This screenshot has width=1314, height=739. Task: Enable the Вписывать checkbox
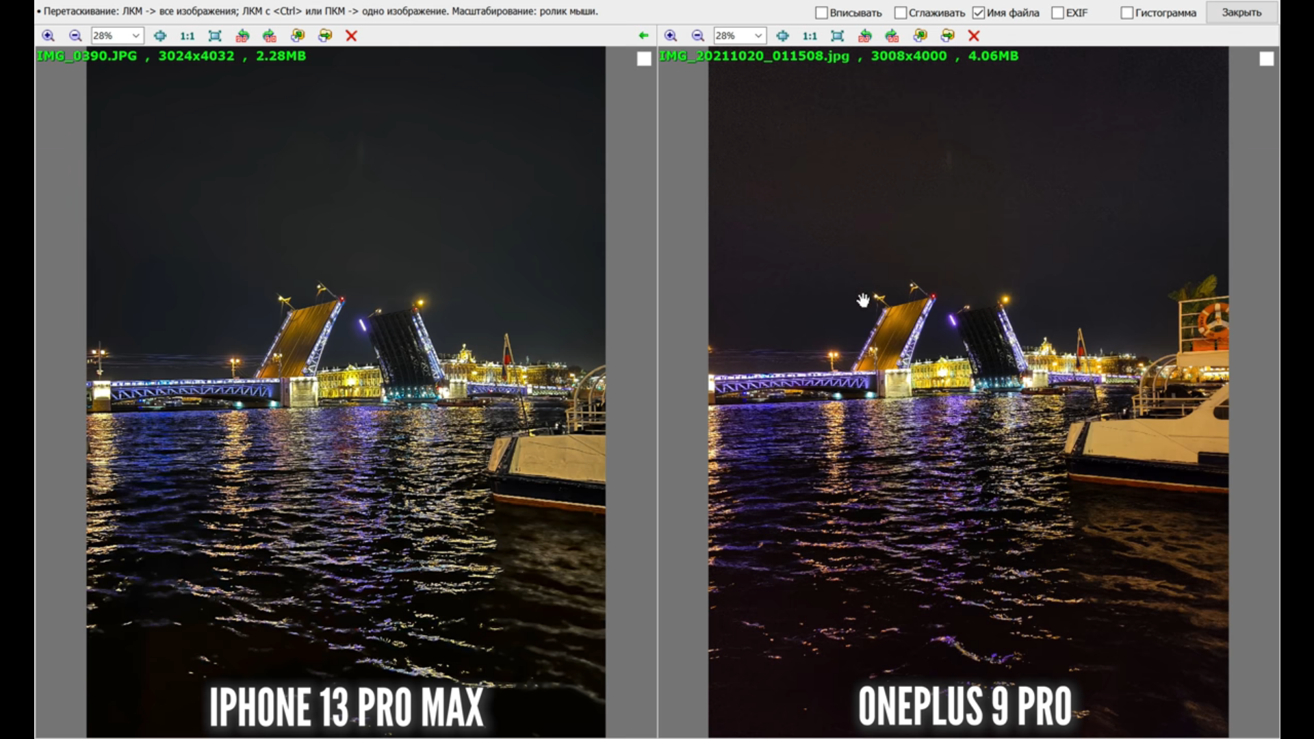coord(822,13)
